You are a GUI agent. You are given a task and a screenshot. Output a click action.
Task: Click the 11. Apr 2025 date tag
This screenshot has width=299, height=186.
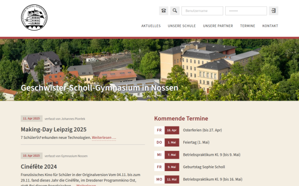31,119
